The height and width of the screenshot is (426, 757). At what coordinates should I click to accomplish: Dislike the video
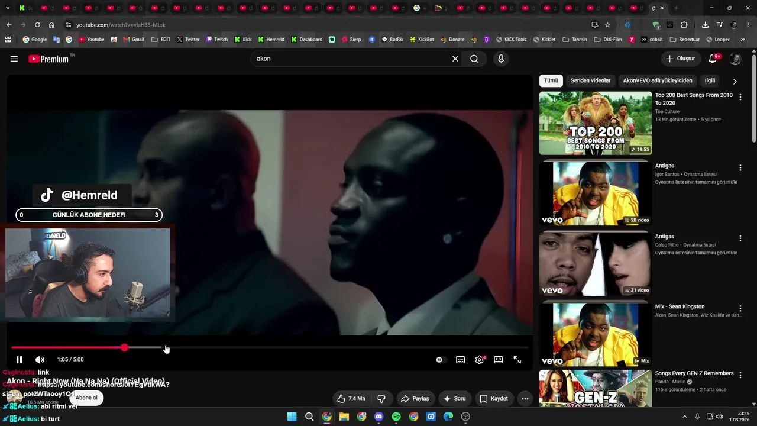pyautogui.click(x=381, y=399)
